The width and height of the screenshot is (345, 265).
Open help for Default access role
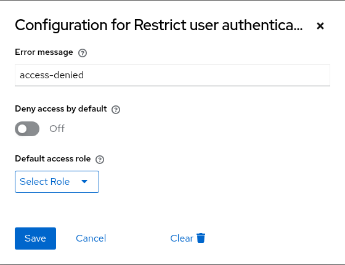tap(100, 160)
